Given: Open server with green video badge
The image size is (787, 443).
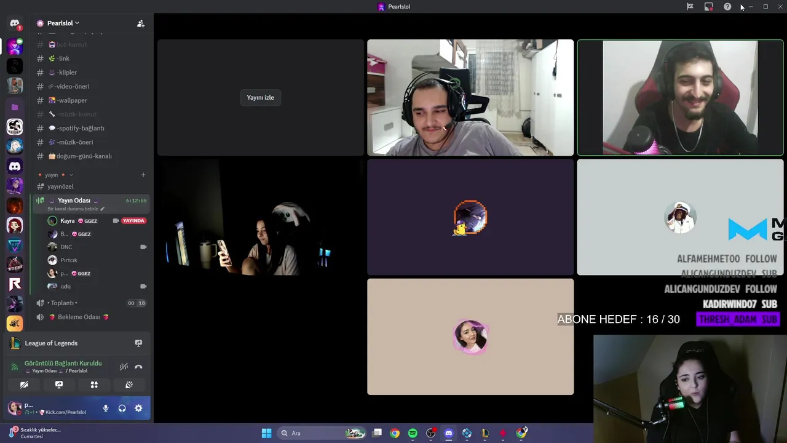Looking at the screenshot, I should click(15, 46).
